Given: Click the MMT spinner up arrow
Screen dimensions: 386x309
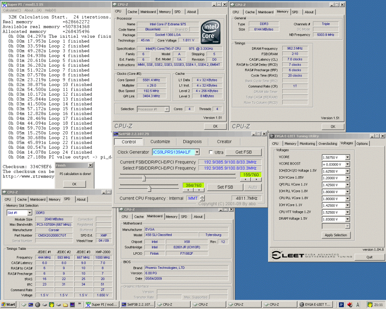Looking at the screenshot, I should pos(202,197).
